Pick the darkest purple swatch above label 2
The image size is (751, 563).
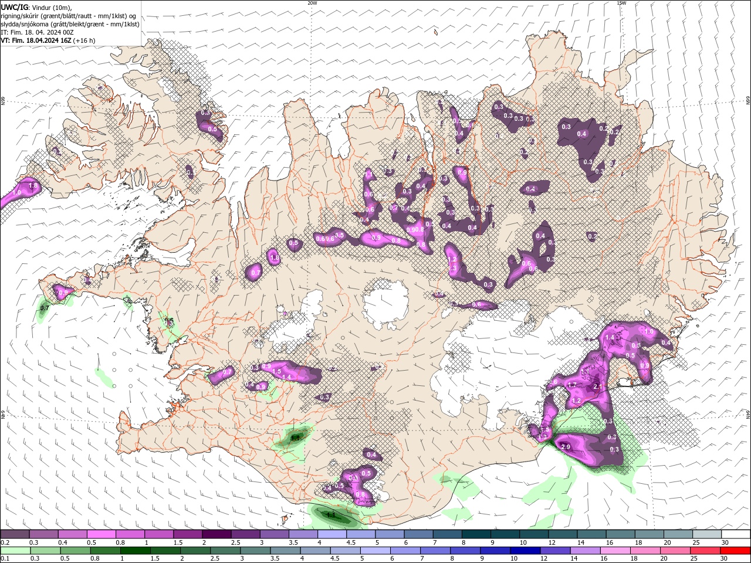tap(216, 534)
